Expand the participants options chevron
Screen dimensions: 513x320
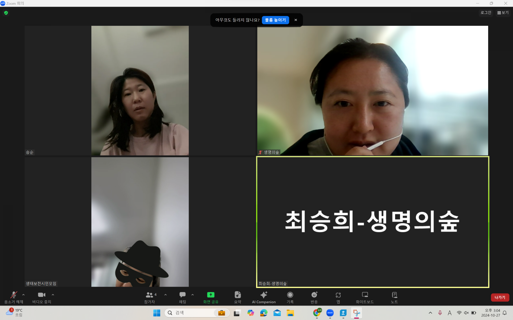tap(166, 295)
